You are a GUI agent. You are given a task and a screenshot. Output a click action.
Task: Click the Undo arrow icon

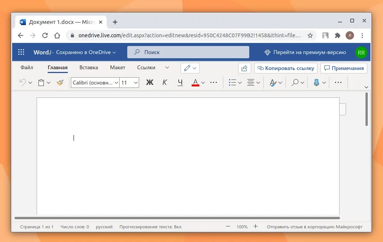[x=23, y=83]
